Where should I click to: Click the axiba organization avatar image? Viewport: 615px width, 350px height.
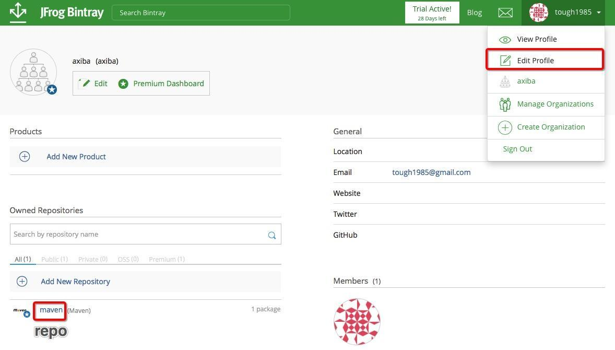point(33,72)
